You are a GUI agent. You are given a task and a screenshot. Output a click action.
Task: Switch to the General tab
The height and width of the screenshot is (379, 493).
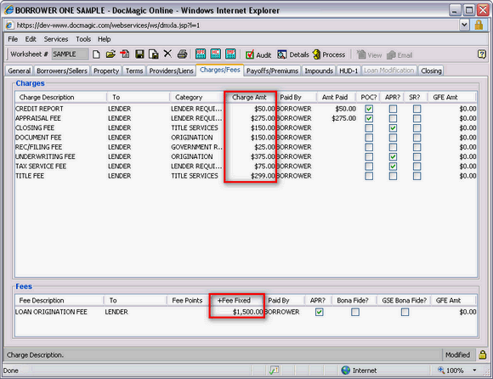tap(20, 71)
